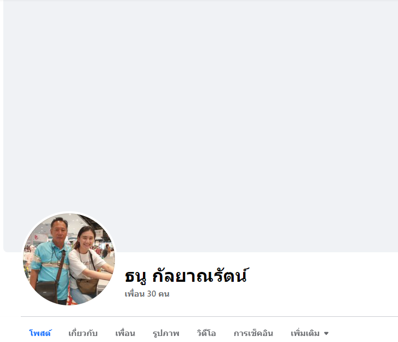This screenshot has width=398, height=342.
Task: Click the profile name ธนู กัลยาณรัตน์
Action: pos(187,276)
